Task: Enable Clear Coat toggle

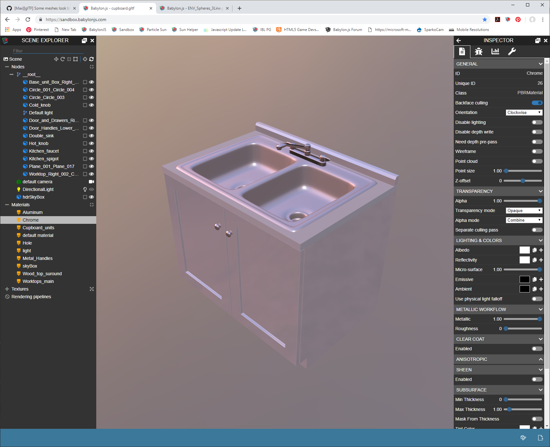Action: click(x=537, y=349)
